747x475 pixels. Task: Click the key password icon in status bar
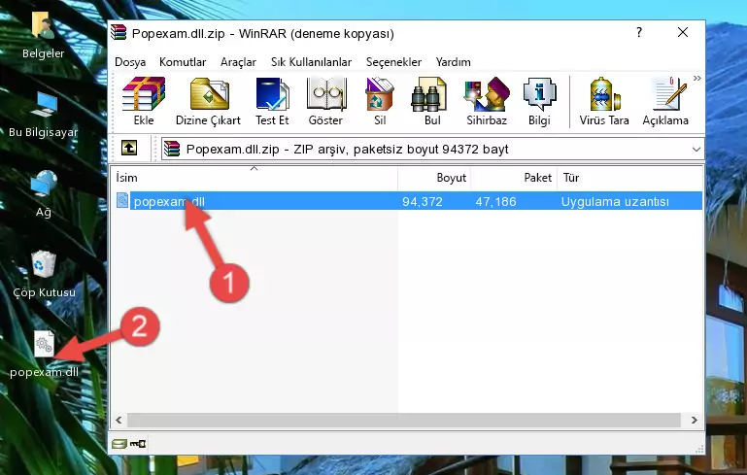pyautogui.click(x=138, y=444)
